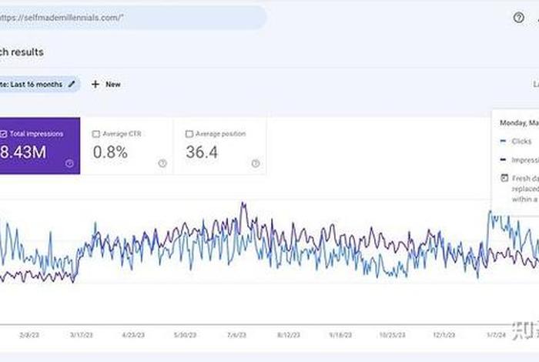The width and height of the screenshot is (539, 362).
Task: Select the Average CTR value 0.8%
Action: (110, 153)
